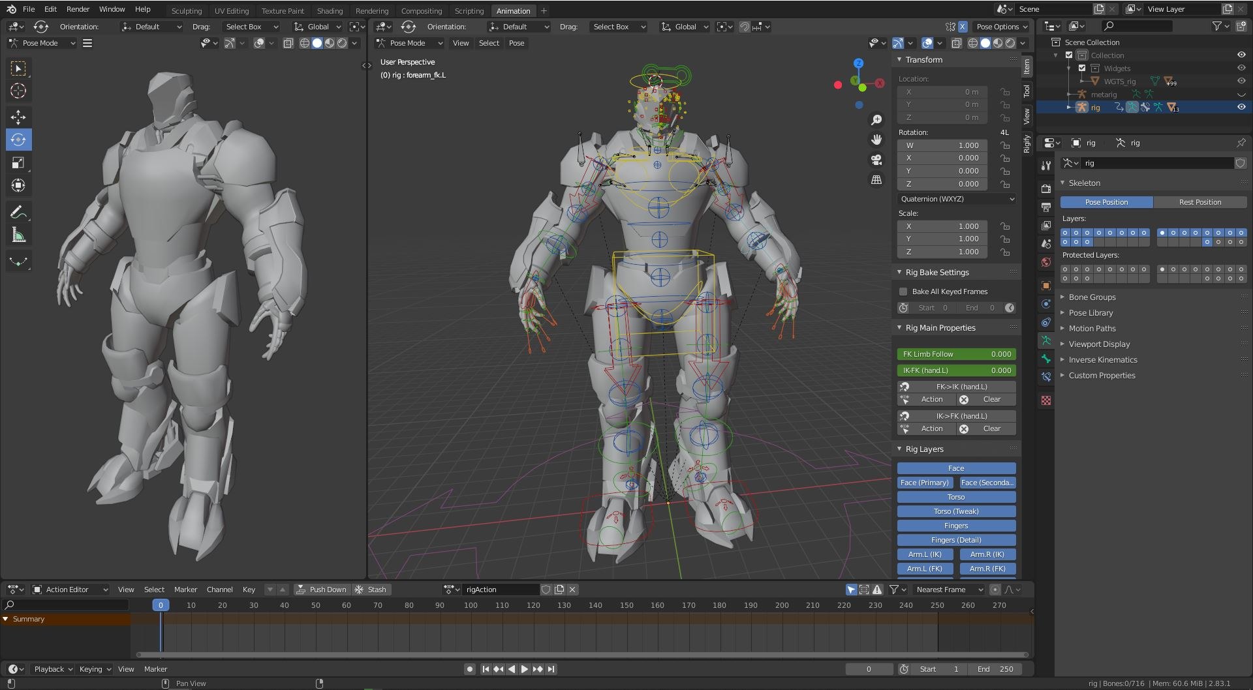This screenshot has height=690, width=1253.
Task: Open Nearest Frame snapping dropdown
Action: click(948, 590)
